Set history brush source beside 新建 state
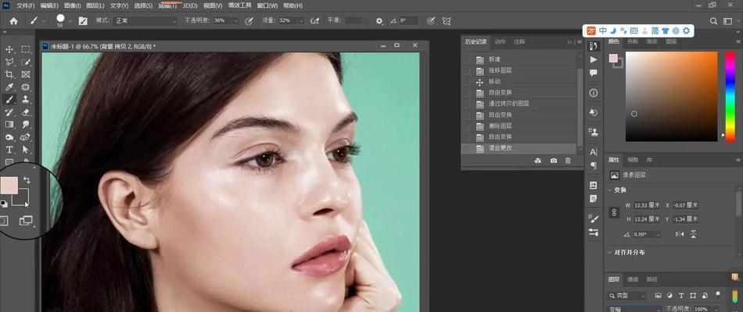This screenshot has height=312, width=743. click(x=466, y=59)
